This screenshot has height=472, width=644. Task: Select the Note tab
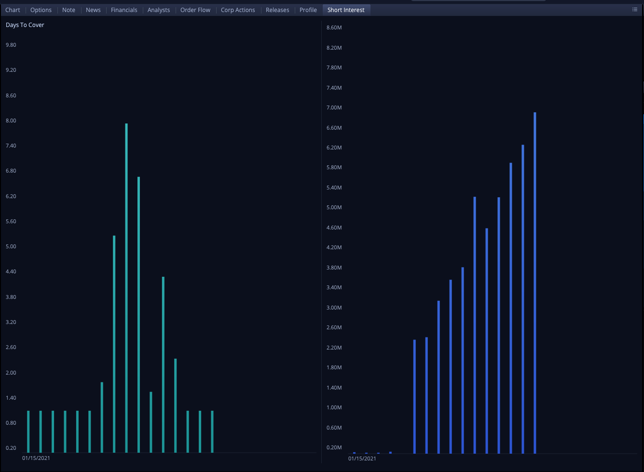69,10
